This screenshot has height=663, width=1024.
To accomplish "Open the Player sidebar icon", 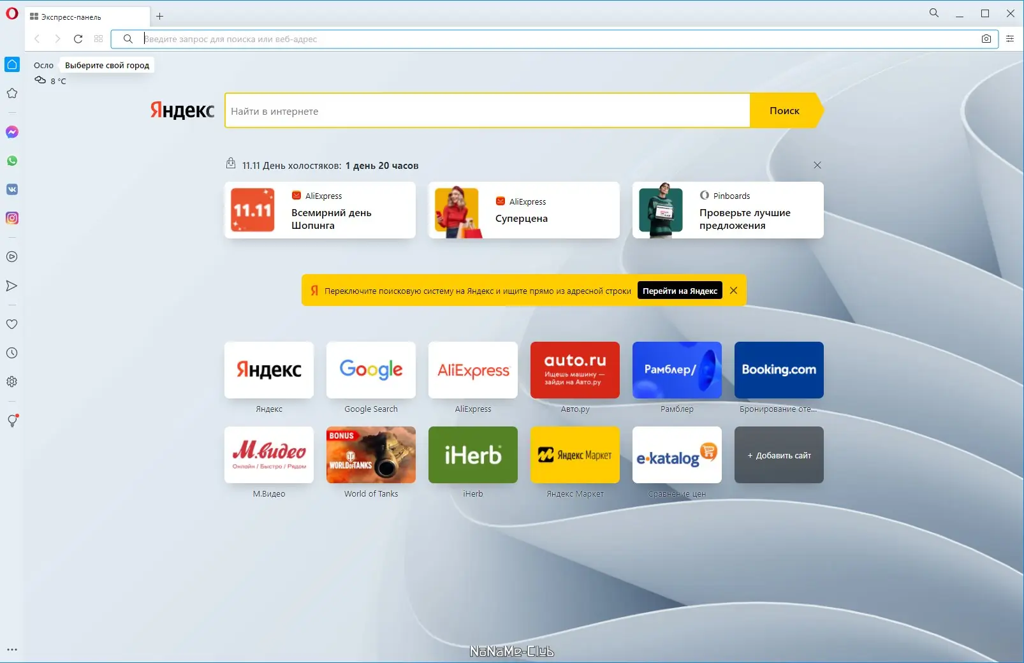I will click(12, 257).
